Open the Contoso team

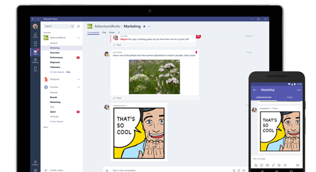tap(54, 87)
